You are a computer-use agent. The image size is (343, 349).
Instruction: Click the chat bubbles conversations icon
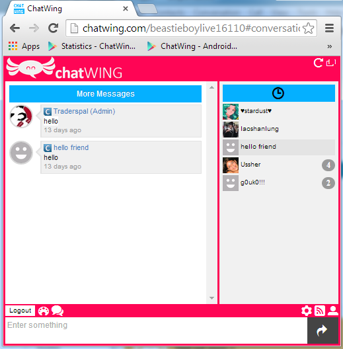57,311
